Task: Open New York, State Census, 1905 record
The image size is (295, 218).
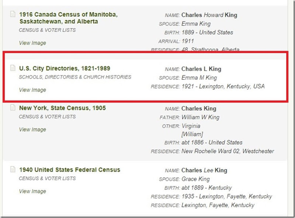Action: pos(62,108)
